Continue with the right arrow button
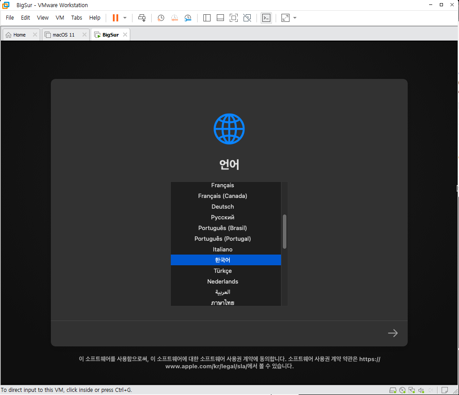Screen dimensions: 459x395 [x=393, y=333]
